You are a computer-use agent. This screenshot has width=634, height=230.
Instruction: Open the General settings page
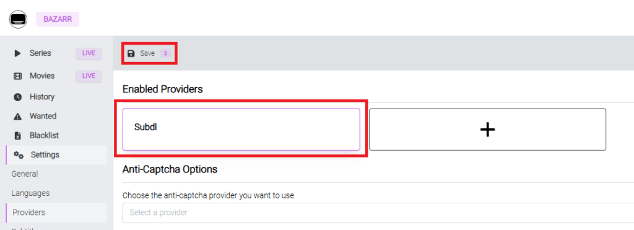[x=25, y=174]
